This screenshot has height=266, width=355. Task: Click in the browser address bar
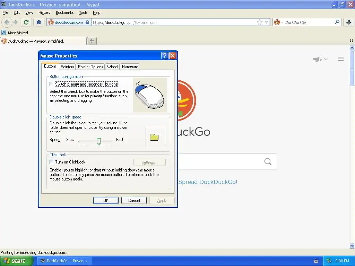coord(174,22)
